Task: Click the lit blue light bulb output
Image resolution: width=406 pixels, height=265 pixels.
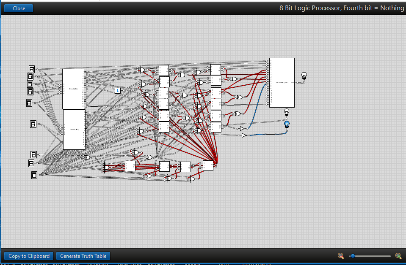Action: pyautogui.click(x=287, y=124)
